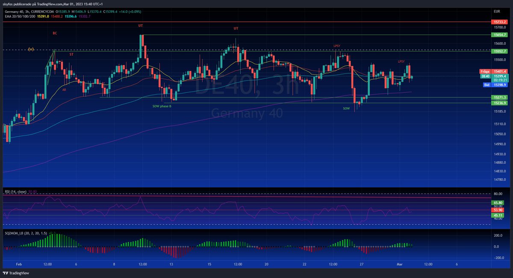This screenshot has width=513, height=278.
Task: Select the Germany 40, 3h, CURRENCYCOM legend title
Action: coord(30,12)
